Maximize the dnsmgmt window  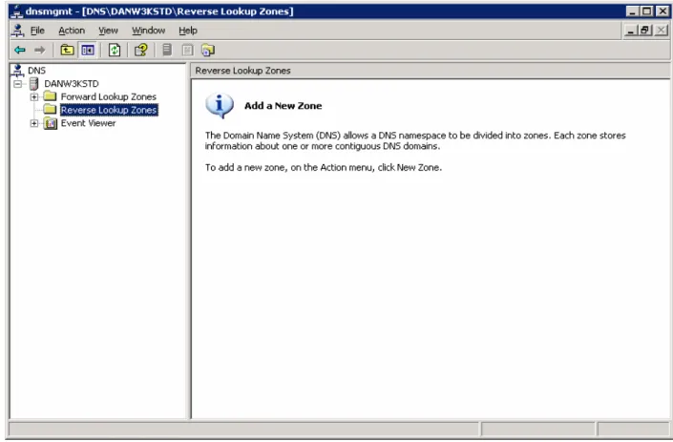click(x=646, y=11)
